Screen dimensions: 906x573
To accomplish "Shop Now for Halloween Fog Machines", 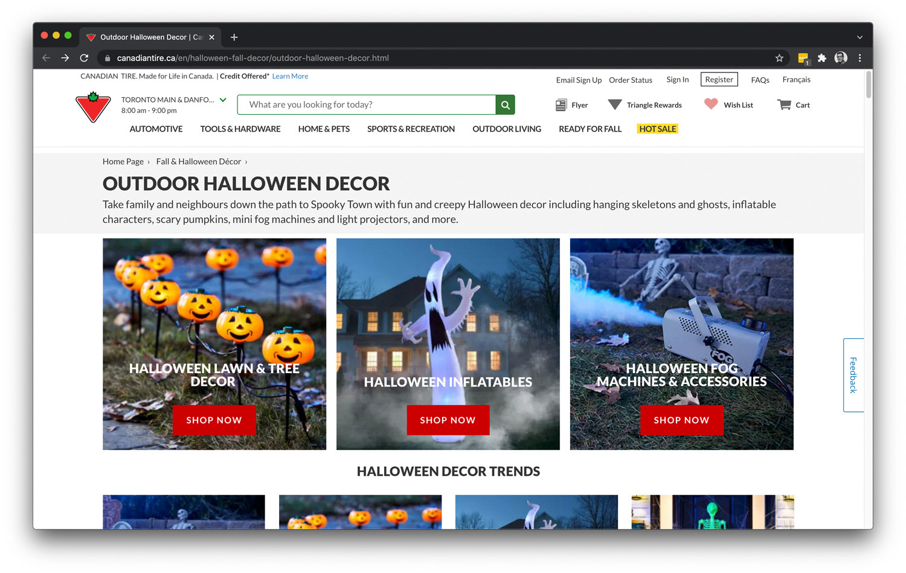I will pyautogui.click(x=681, y=420).
